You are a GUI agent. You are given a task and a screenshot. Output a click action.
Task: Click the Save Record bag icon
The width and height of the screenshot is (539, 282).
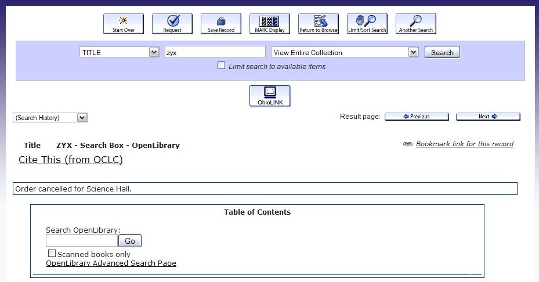click(x=221, y=24)
